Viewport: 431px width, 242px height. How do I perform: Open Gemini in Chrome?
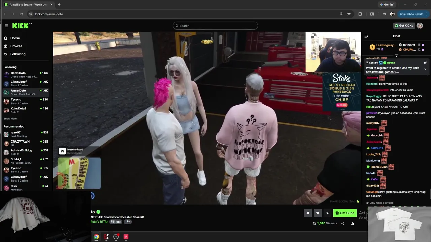[386, 5]
